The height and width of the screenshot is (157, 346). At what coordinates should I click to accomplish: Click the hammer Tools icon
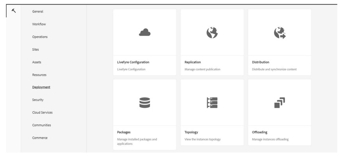pyautogui.click(x=14, y=11)
